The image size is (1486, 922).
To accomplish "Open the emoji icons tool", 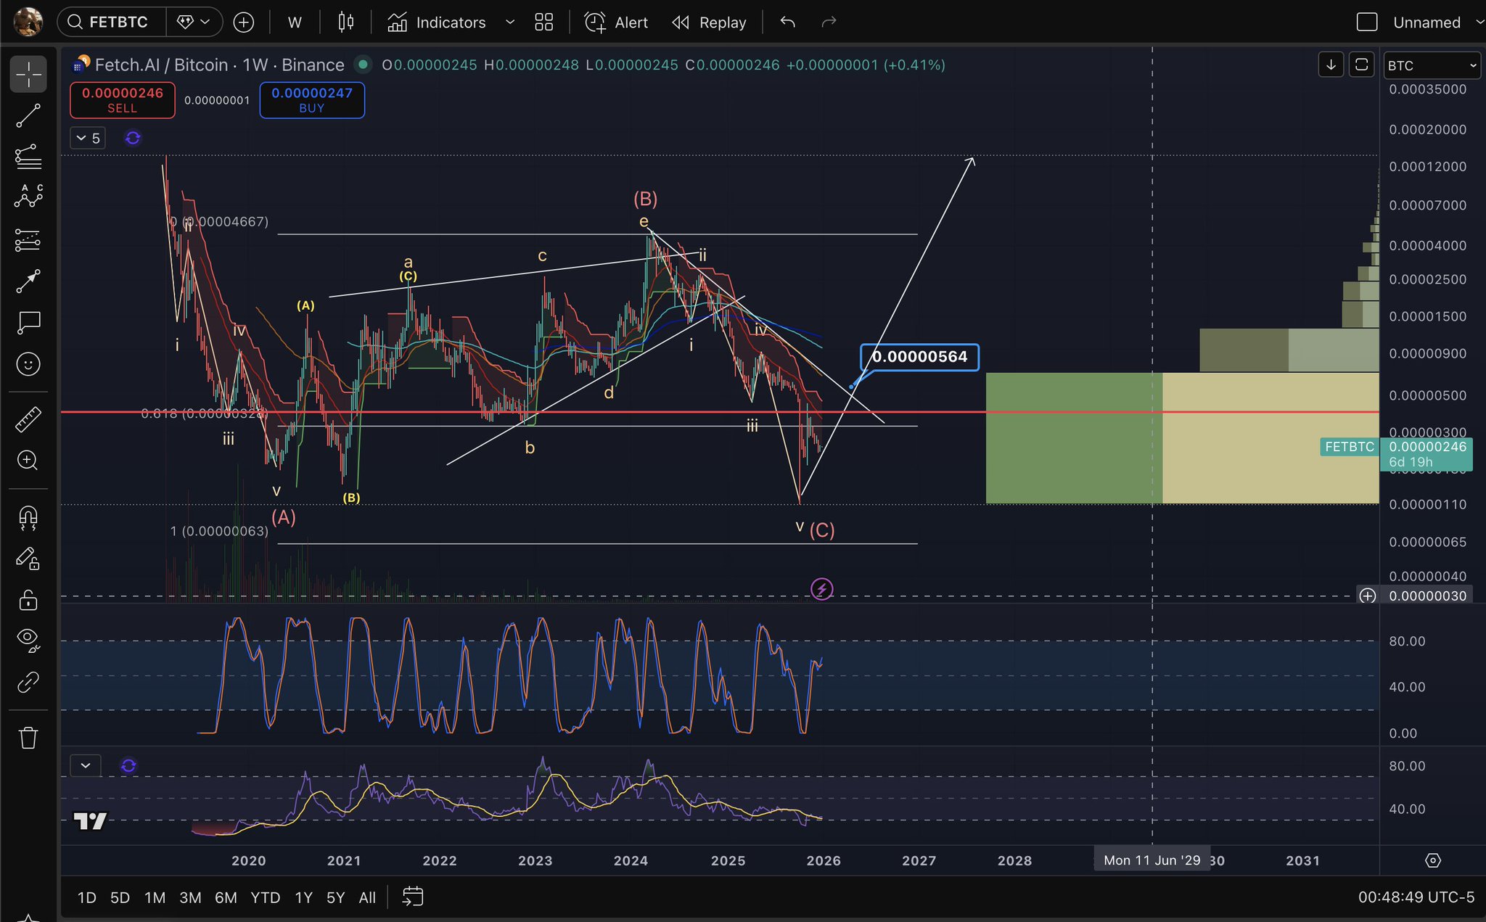I will (x=28, y=364).
